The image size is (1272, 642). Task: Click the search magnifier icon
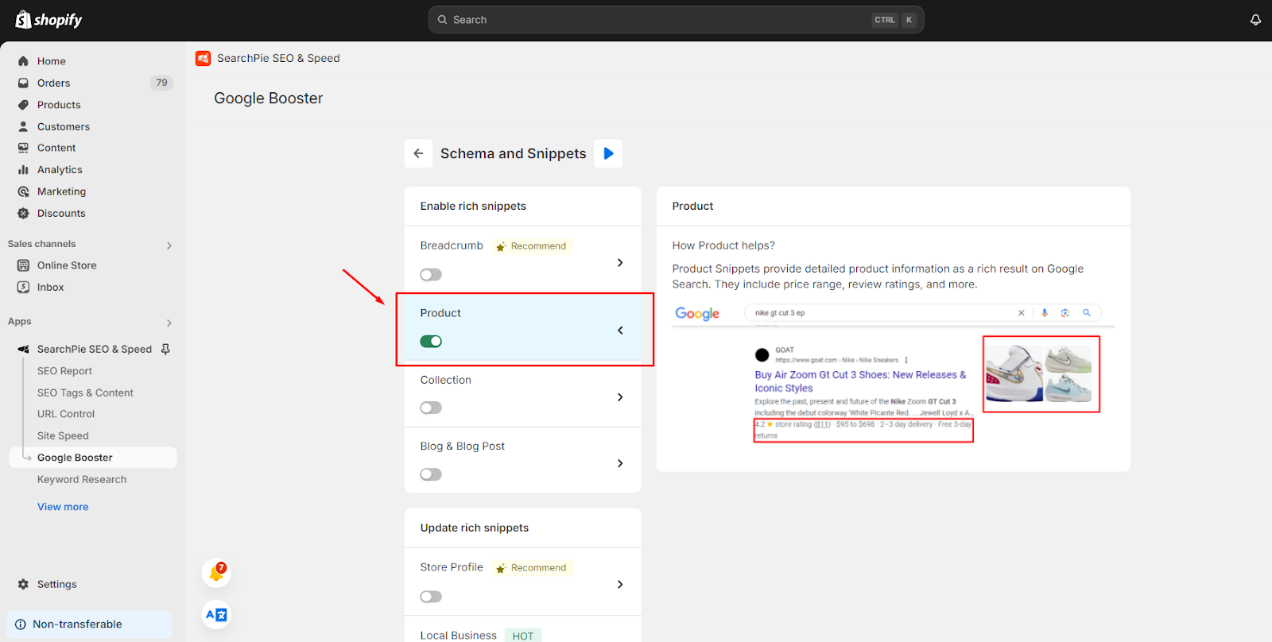tap(443, 20)
